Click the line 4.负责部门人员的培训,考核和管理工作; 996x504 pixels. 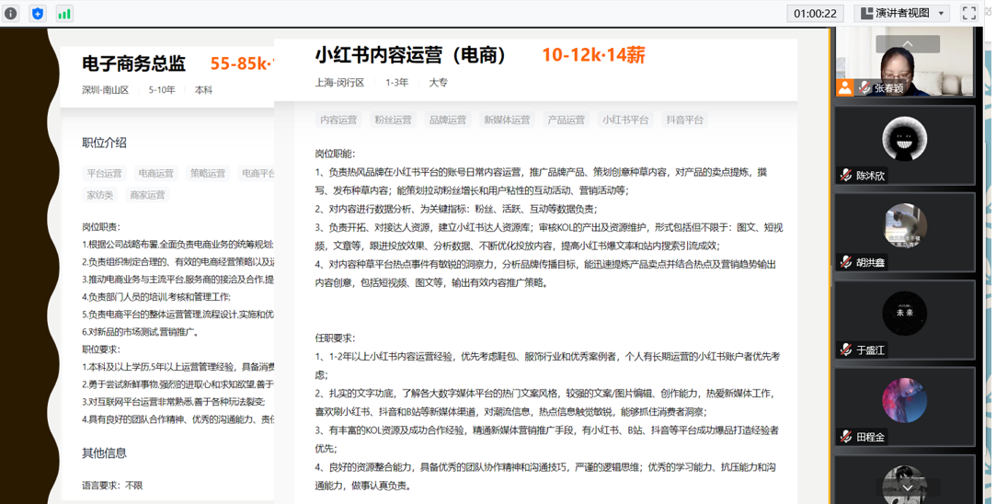(x=156, y=297)
